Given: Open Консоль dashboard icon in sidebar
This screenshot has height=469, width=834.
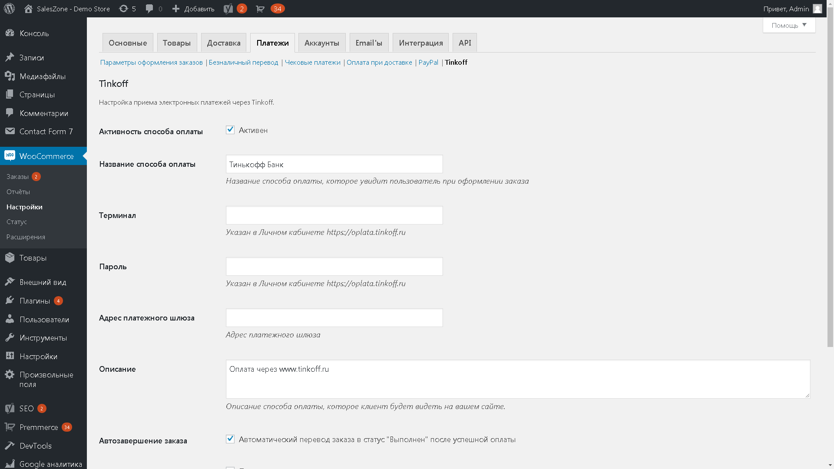Looking at the screenshot, I should coord(10,33).
